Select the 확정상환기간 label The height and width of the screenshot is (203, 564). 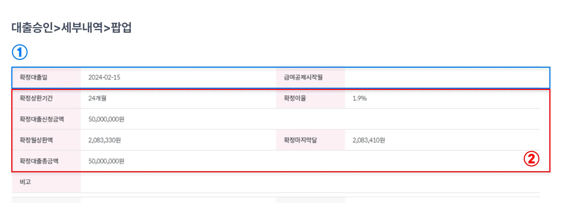tap(36, 98)
